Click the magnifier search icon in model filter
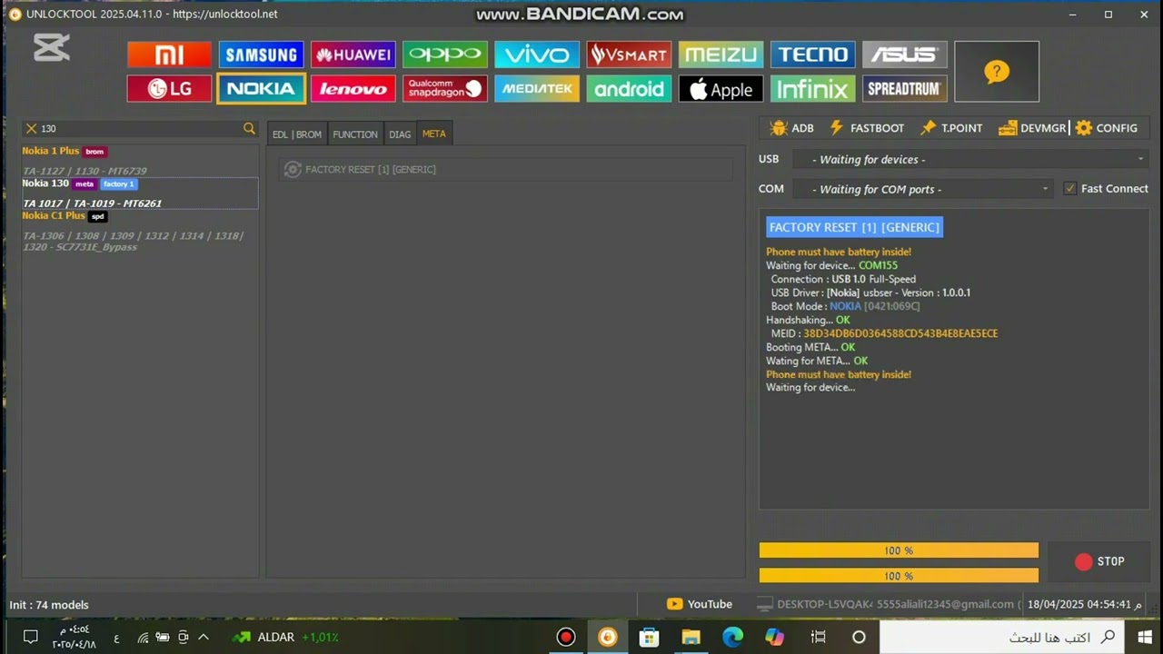This screenshot has width=1163, height=654. click(249, 129)
